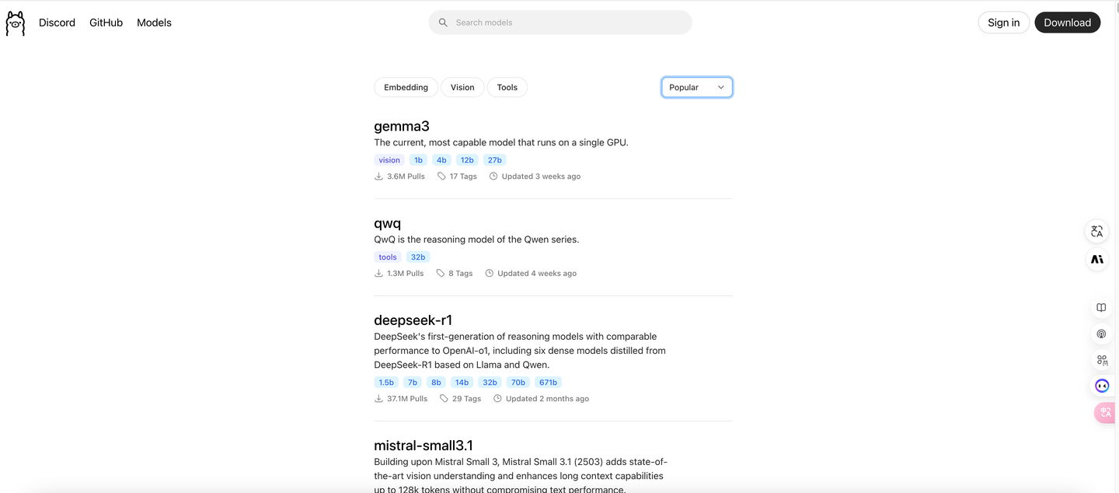Open the gemma3 model page
Viewport: 1119px width, 493px height.
coord(402,125)
